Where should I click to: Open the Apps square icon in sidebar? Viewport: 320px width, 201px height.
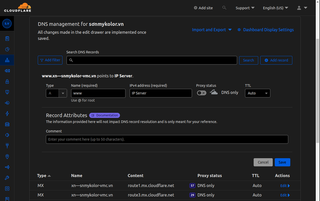[7, 189]
